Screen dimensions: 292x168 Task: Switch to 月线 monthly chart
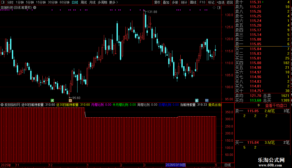92,2
